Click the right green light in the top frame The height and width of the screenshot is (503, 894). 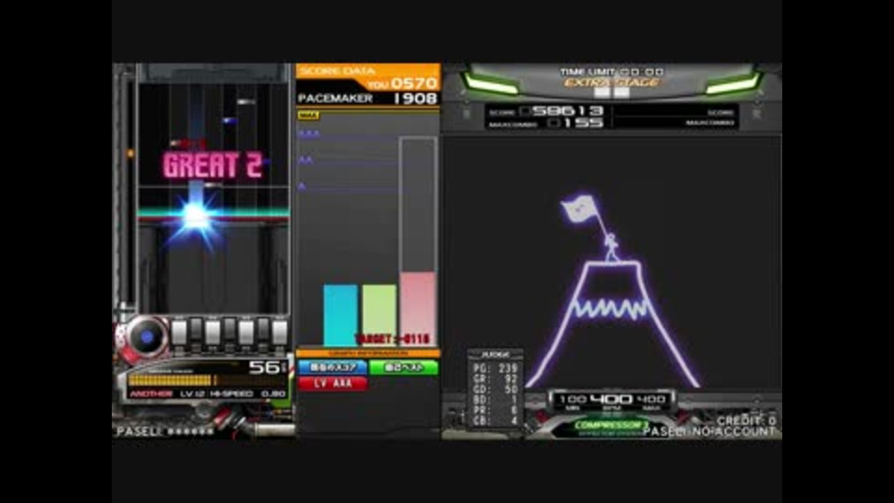tap(733, 85)
